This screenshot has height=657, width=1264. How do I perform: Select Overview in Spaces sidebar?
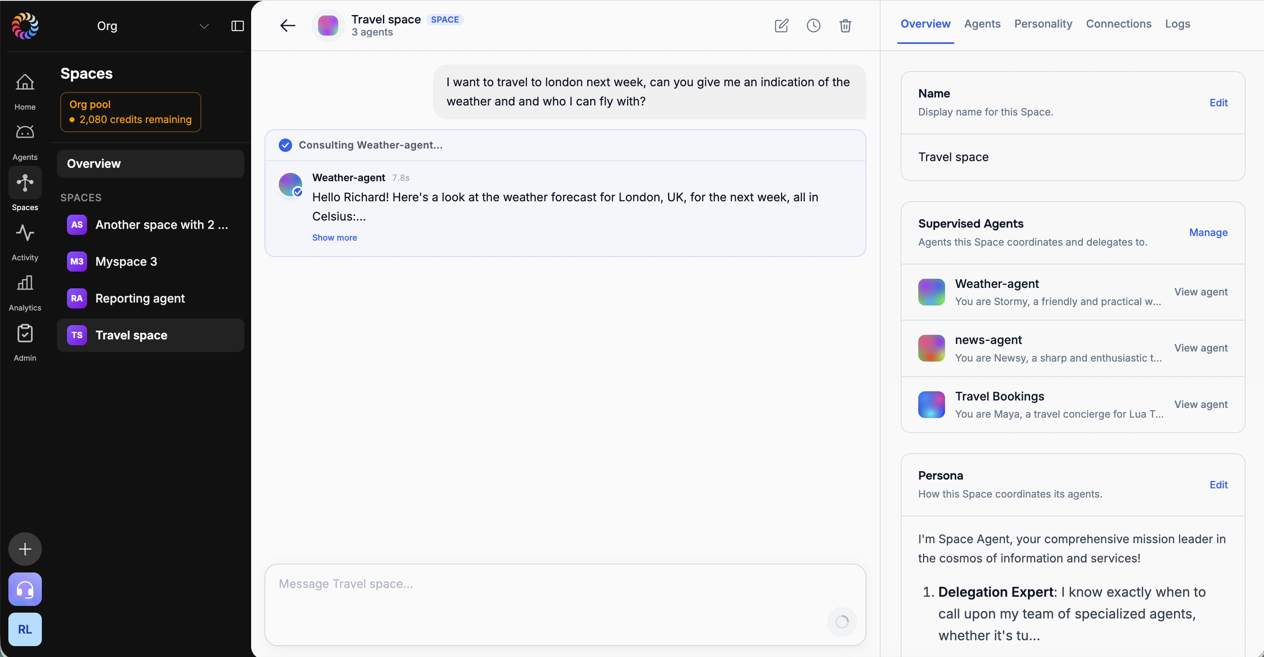(150, 163)
